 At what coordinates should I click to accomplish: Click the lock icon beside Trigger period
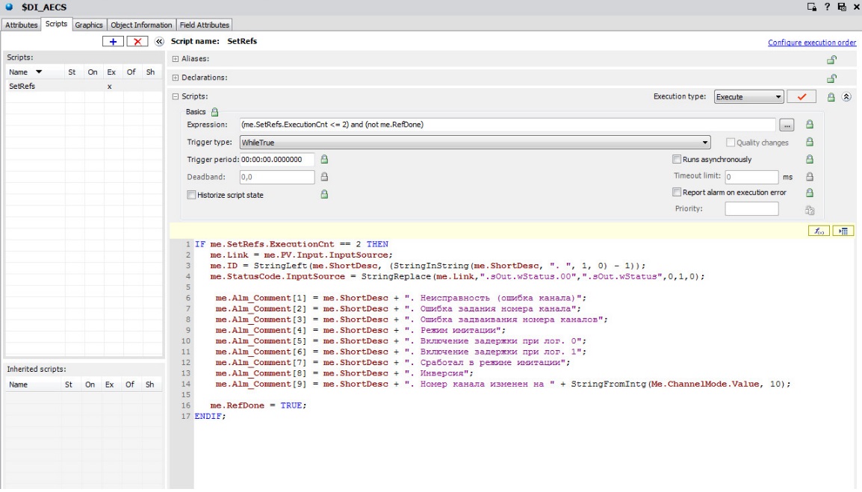coord(324,159)
